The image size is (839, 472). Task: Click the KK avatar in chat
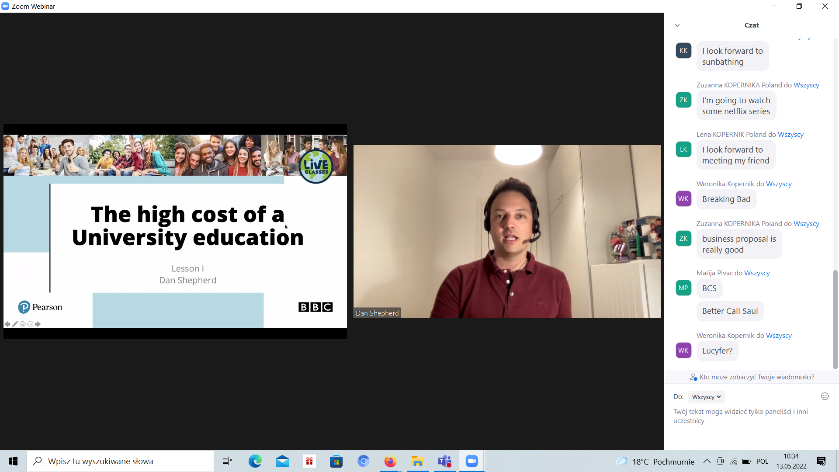tap(683, 51)
